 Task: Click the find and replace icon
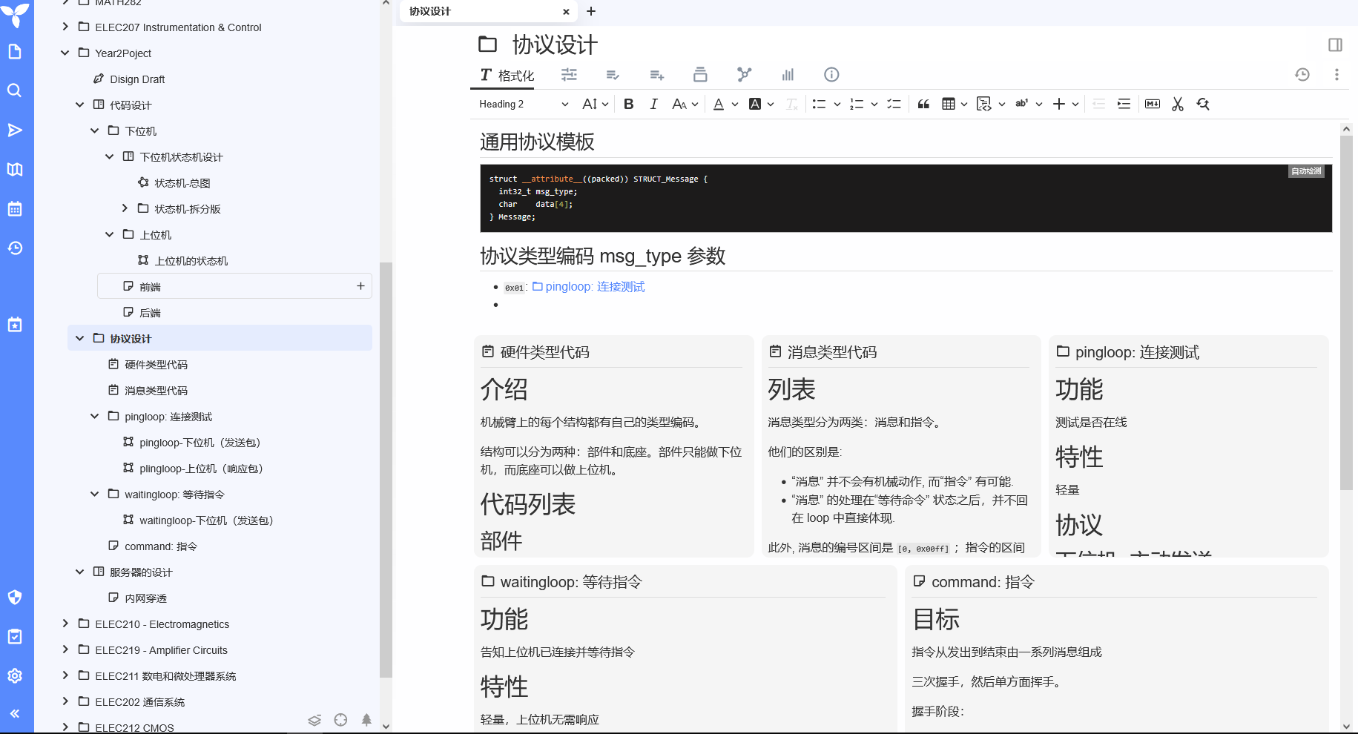[x=1203, y=104]
